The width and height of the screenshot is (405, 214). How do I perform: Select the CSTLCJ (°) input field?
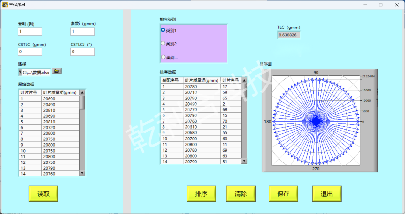pos(82,52)
